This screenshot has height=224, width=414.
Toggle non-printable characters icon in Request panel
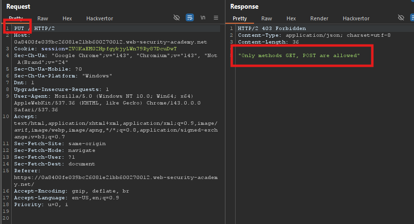176,17
